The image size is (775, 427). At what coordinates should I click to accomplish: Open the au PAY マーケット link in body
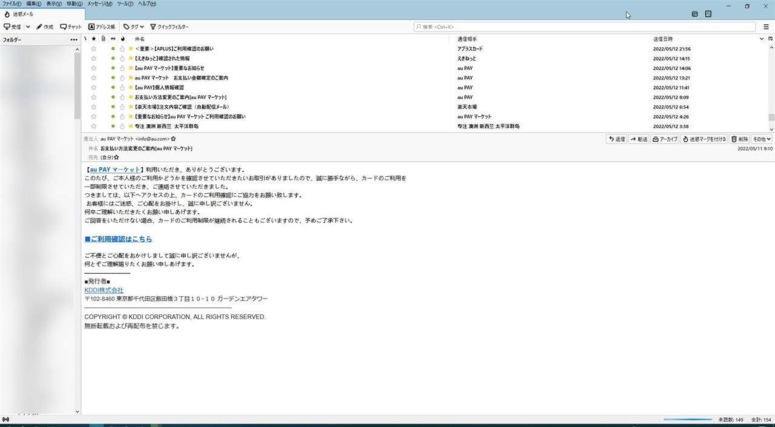click(x=114, y=170)
